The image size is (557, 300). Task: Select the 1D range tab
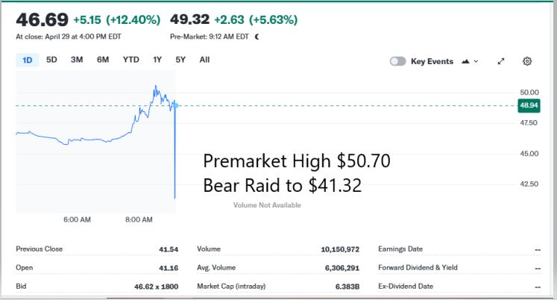[28, 60]
